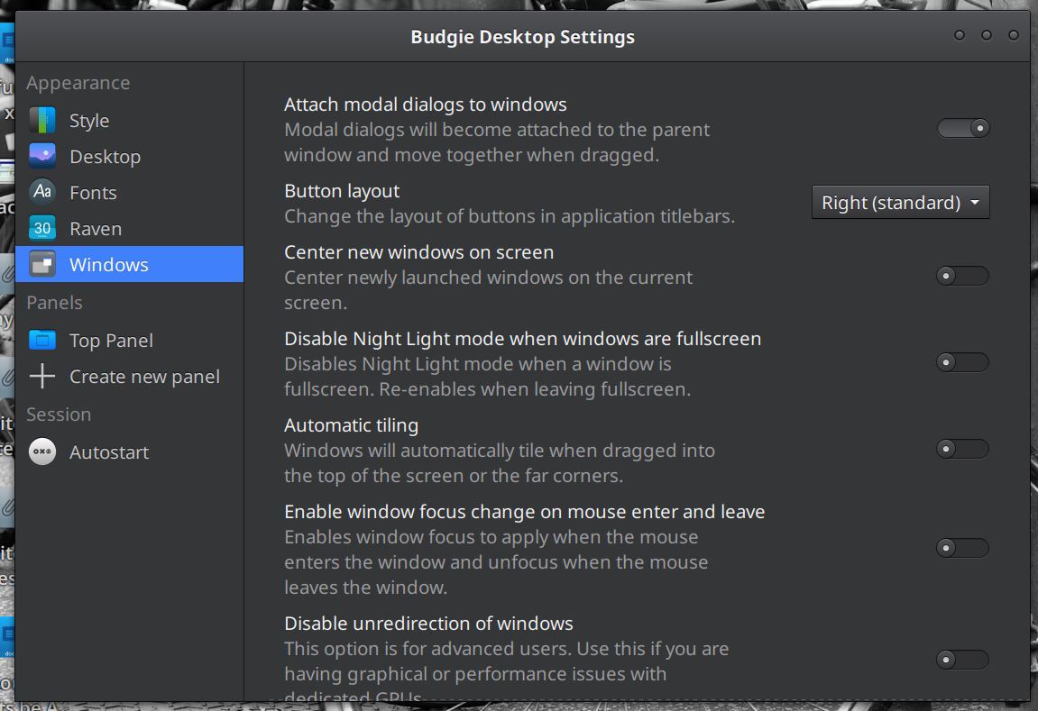Turn on Automatic tiling switch
This screenshot has width=1038, height=711.
(x=963, y=449)
